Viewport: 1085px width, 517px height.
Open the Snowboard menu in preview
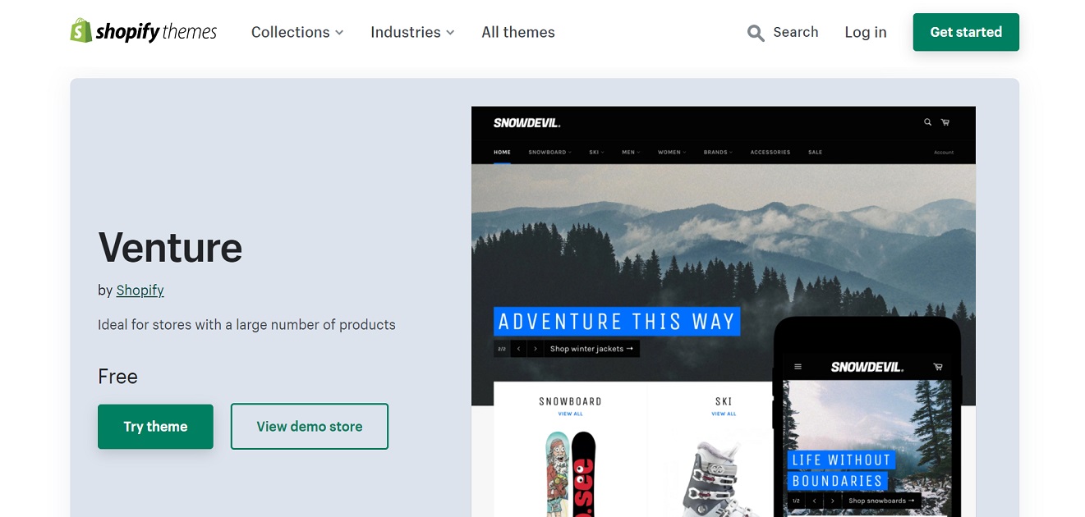(x=549, y=152)
